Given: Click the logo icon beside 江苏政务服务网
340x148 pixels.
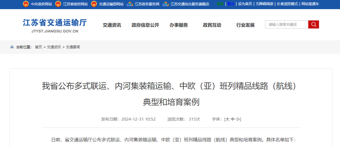Looking at the screenshot, I should [130, 4].
